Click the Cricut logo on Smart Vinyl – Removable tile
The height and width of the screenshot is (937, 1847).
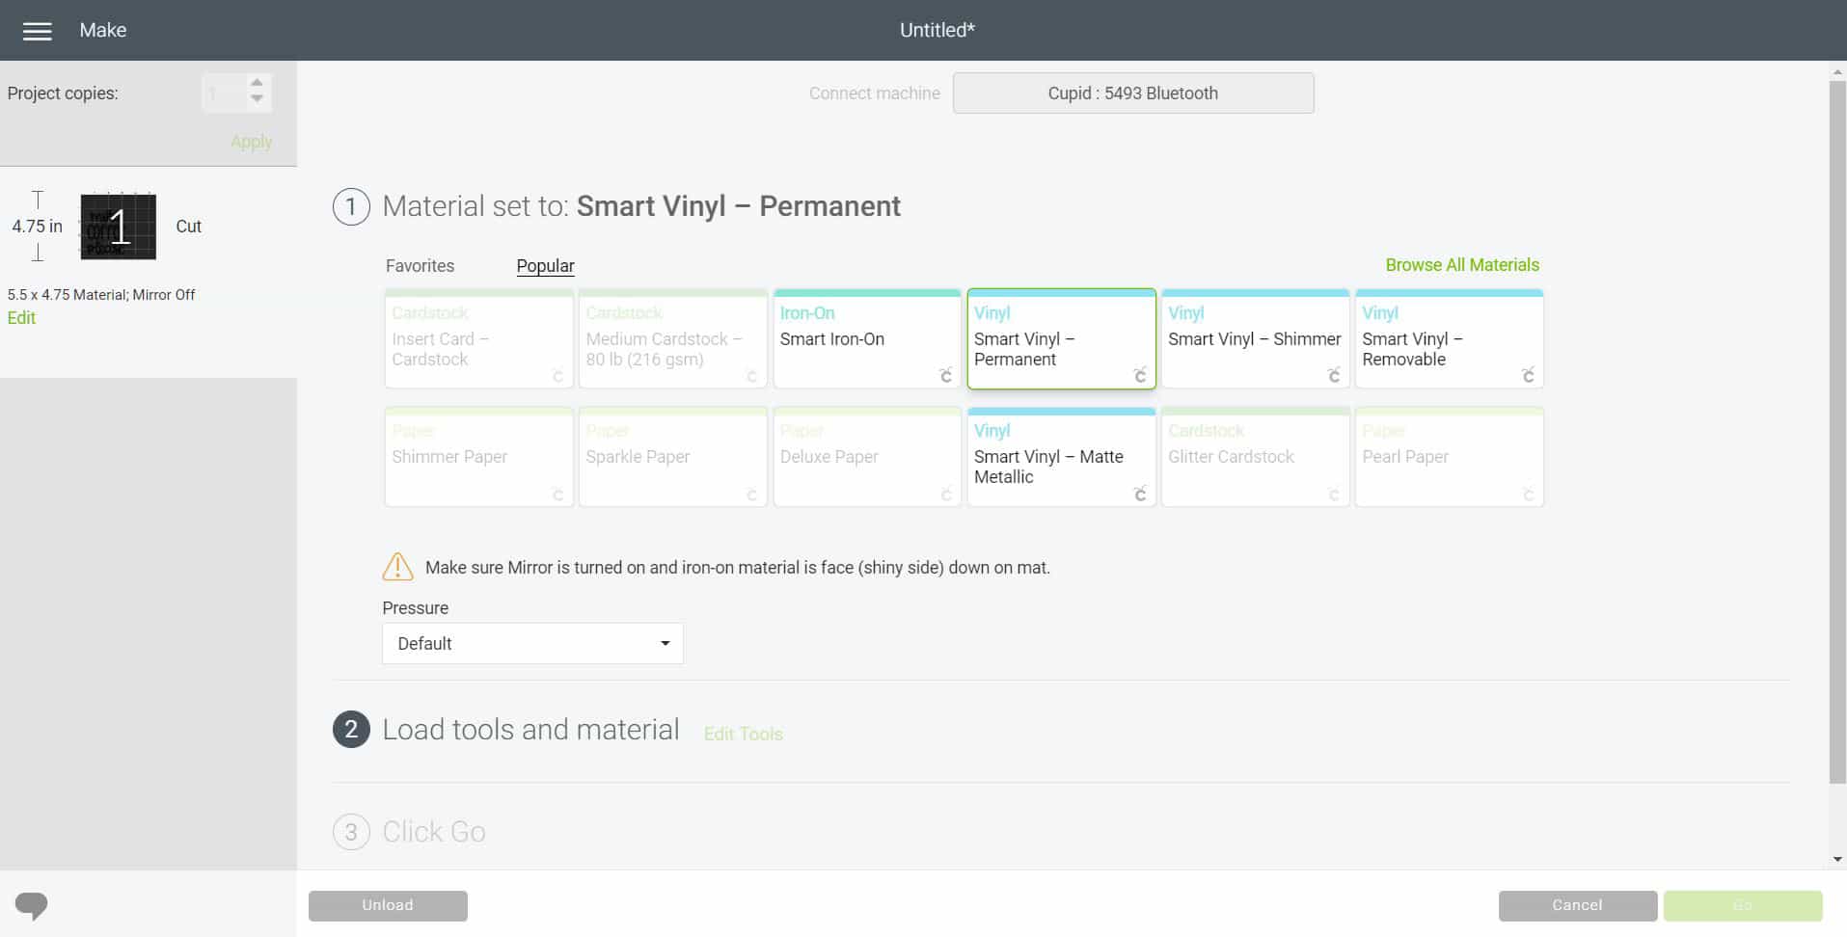point(1528,375)
